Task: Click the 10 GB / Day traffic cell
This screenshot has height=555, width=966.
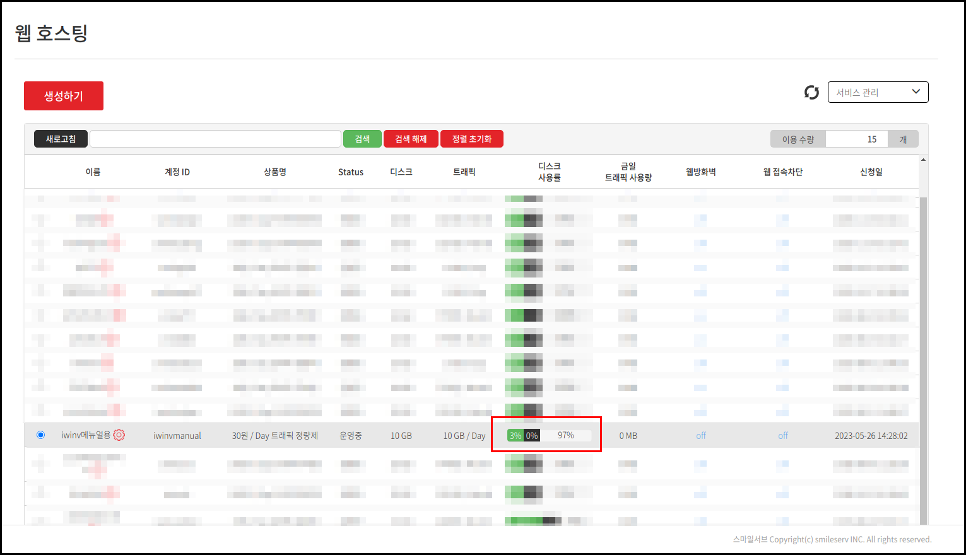Action: (x=464, y=436)
